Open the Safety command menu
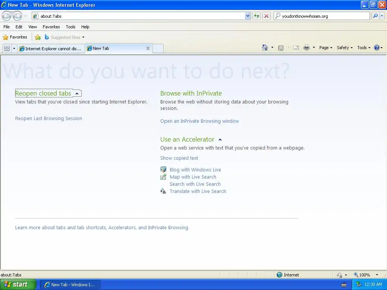This screenshot has width=387, height=290. pyautogui.click(x=345, y=48)
